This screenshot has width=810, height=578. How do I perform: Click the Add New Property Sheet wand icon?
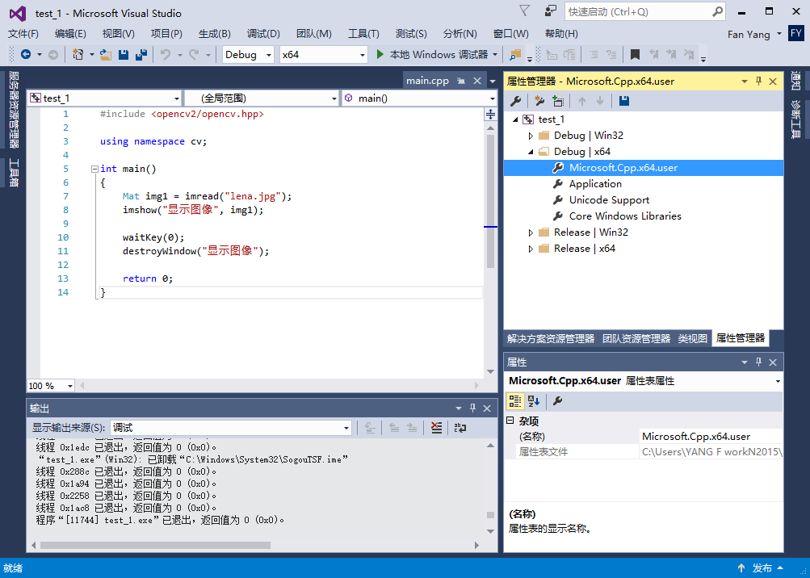(539, 101)
